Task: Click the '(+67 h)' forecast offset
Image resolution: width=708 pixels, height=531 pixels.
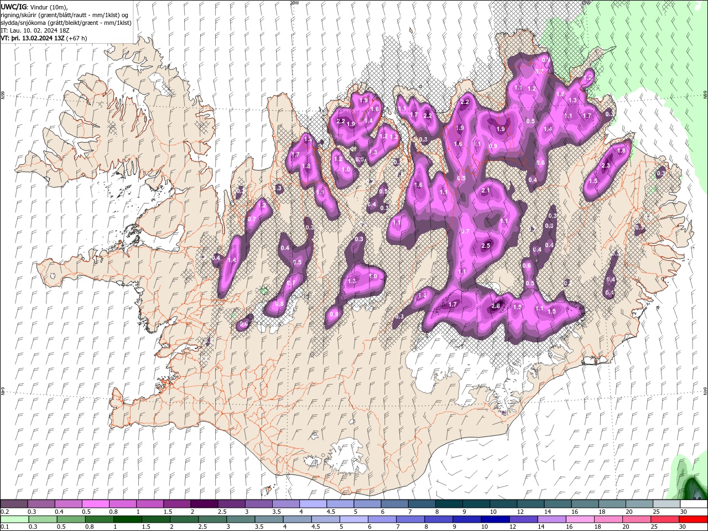Action: [76, 39]
